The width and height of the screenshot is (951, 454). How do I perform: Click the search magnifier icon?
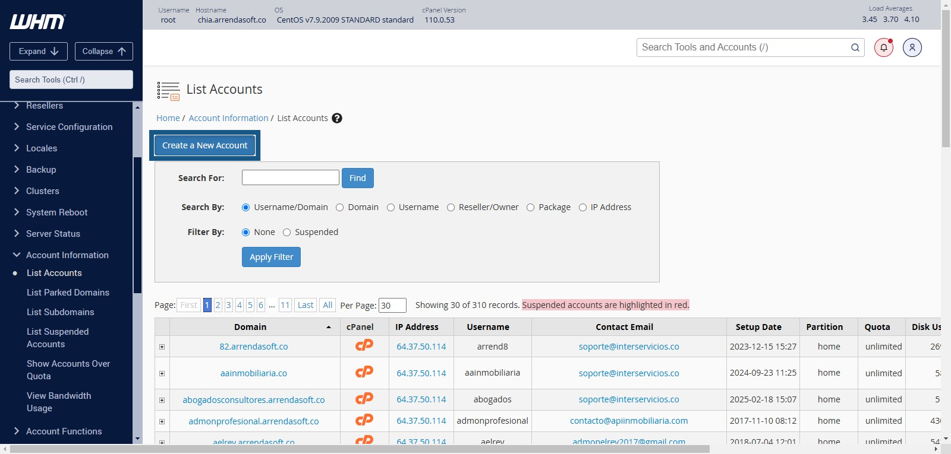tap(855, 47)
